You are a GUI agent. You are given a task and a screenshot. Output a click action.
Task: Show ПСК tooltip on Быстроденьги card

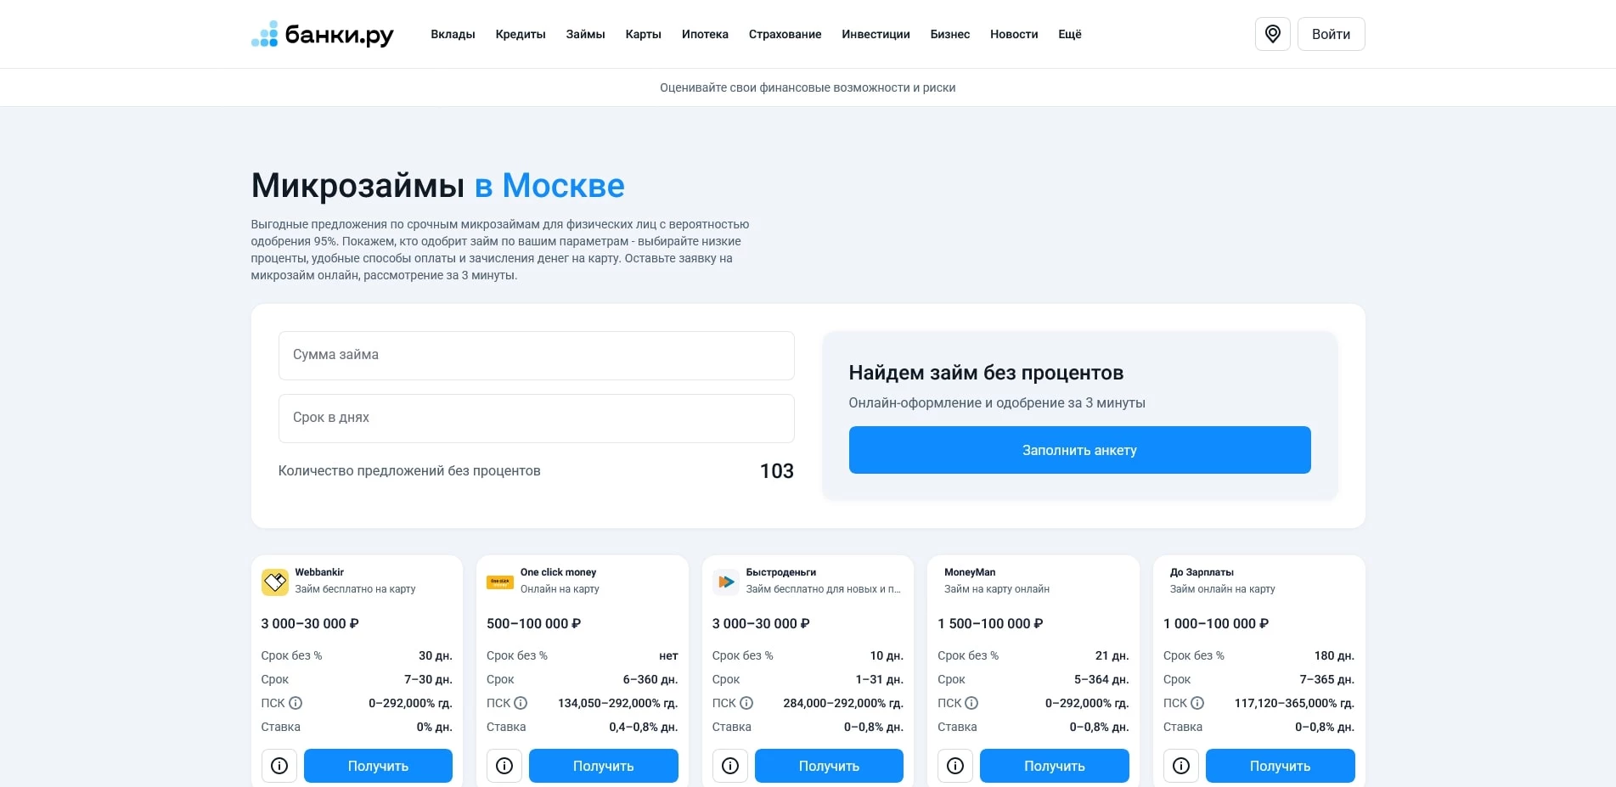pyautogui.click(x=746, y=703)
